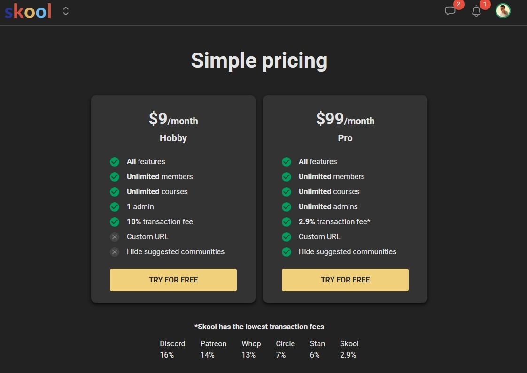
Task: Click the lowest transaction fees footnote text
Action: click(x=259, y=327)
